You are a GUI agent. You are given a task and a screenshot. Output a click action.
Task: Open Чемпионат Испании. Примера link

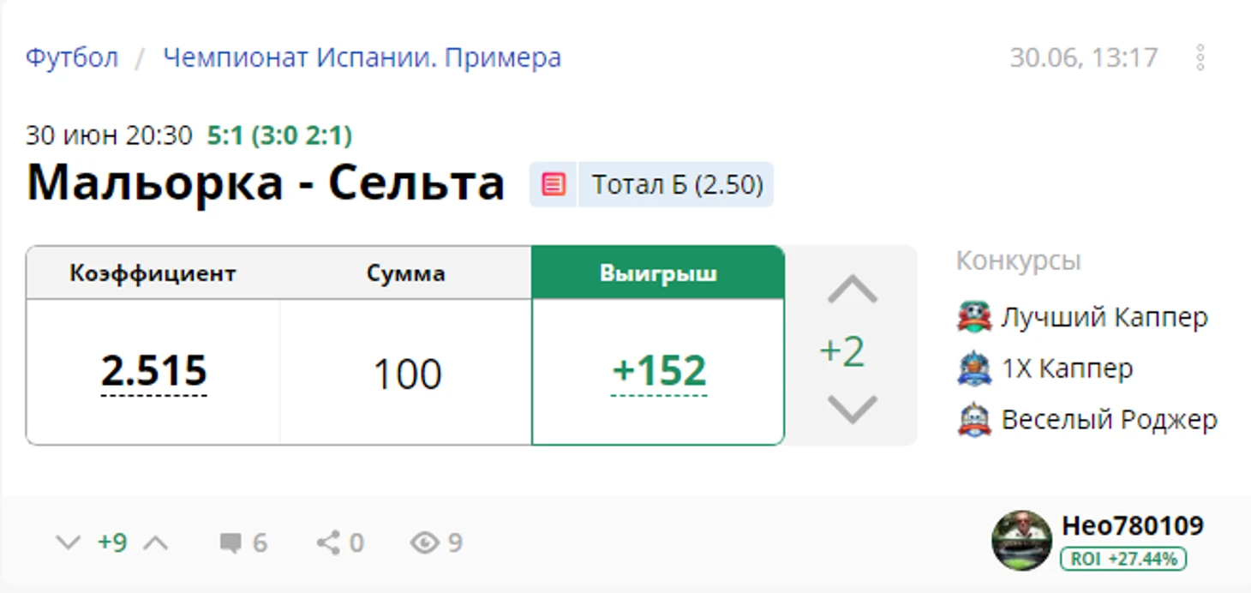pyautogui.click(x=362, y=57)
